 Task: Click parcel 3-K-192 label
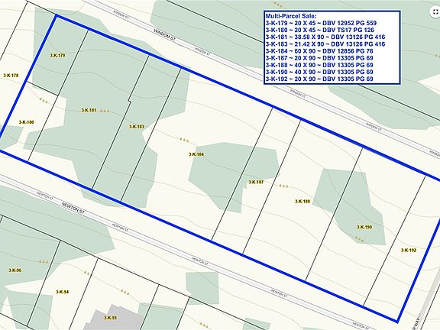click(409, 251)
